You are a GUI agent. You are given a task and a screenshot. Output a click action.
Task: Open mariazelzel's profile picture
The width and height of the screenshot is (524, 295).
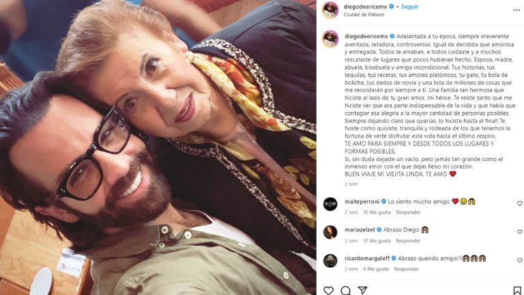330,231
